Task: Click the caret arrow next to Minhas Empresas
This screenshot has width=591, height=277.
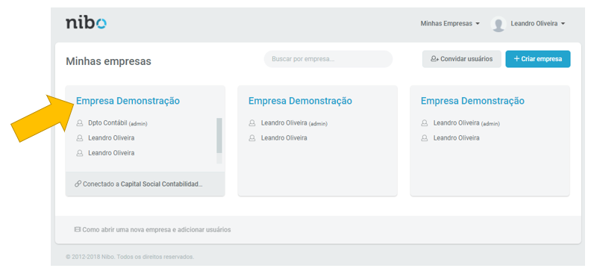Action: coord(478,24)
